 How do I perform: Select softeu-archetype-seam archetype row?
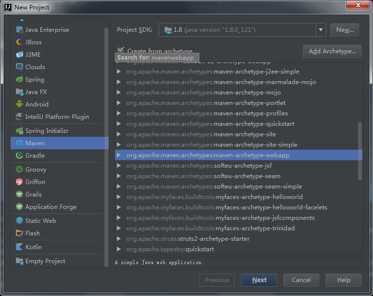tap(239, 176)
